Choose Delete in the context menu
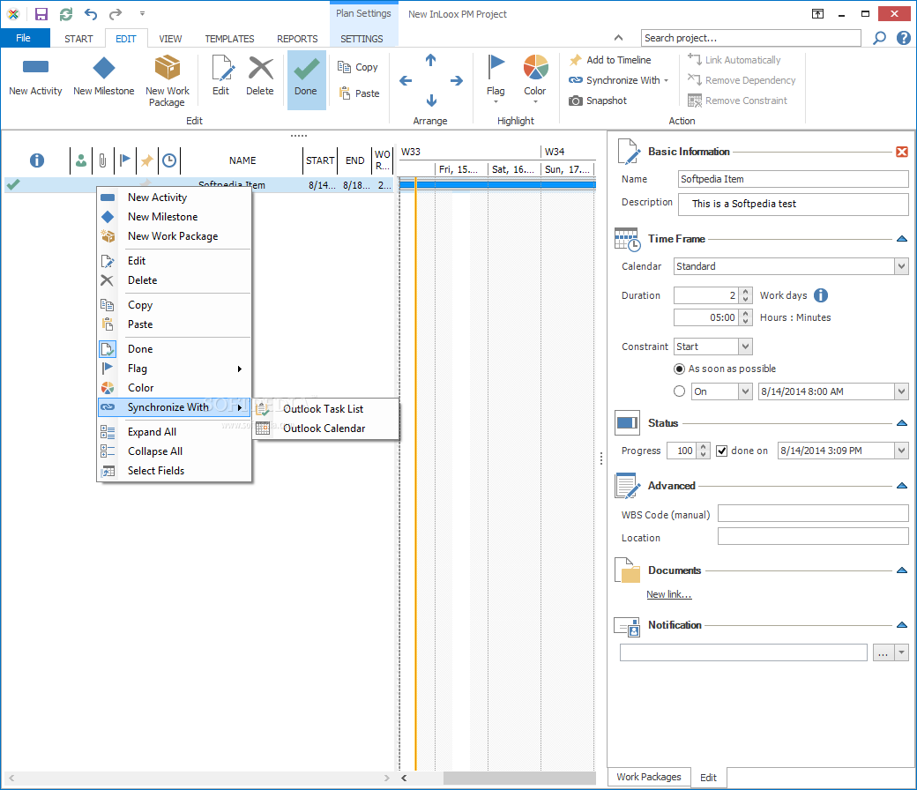 175,280
